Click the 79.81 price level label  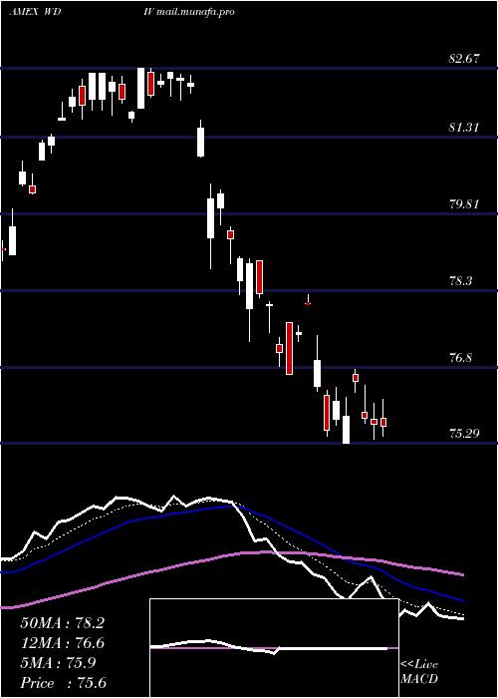[464, 204]
